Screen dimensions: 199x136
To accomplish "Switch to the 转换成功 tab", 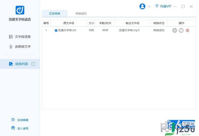I will click(81, 14).
